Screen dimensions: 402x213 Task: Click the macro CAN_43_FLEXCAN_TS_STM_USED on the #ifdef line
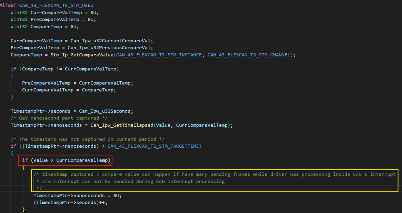56,5
